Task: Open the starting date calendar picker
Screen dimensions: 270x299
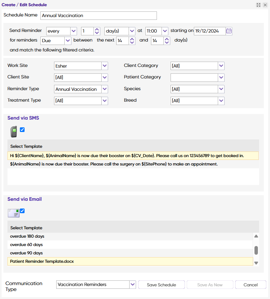Action: point(229,31)
